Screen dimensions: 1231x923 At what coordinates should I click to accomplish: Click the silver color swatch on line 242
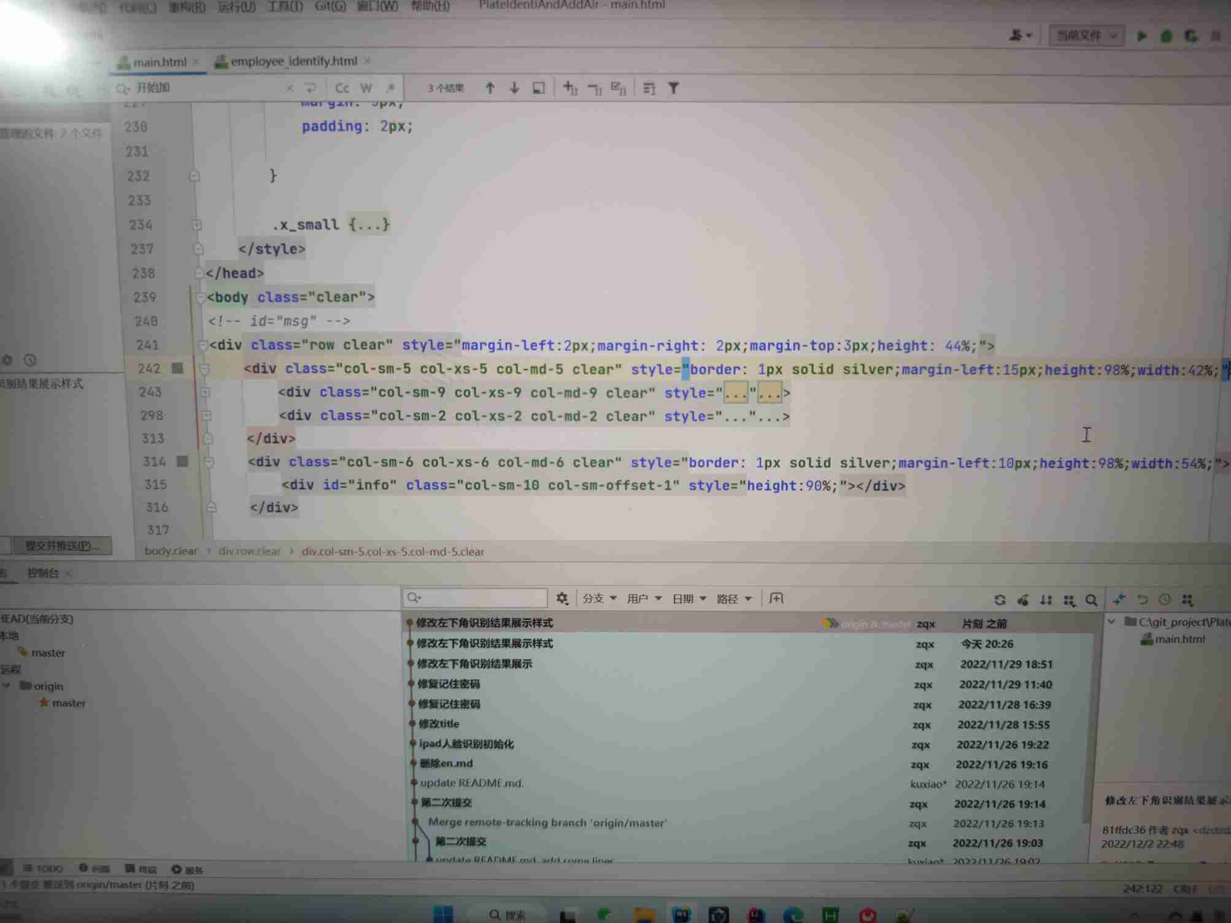pyautogui.click(x=177, y=368)
